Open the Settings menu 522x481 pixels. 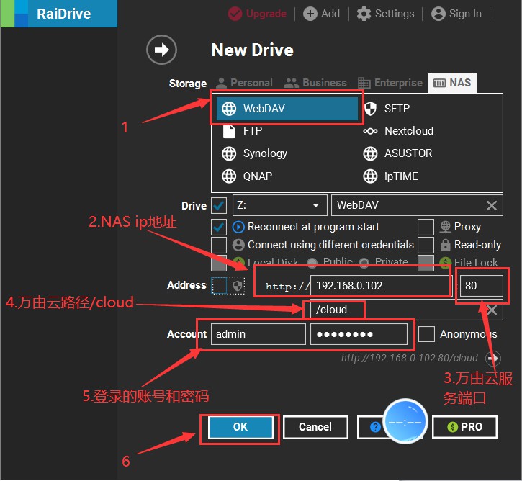(385, 14)
